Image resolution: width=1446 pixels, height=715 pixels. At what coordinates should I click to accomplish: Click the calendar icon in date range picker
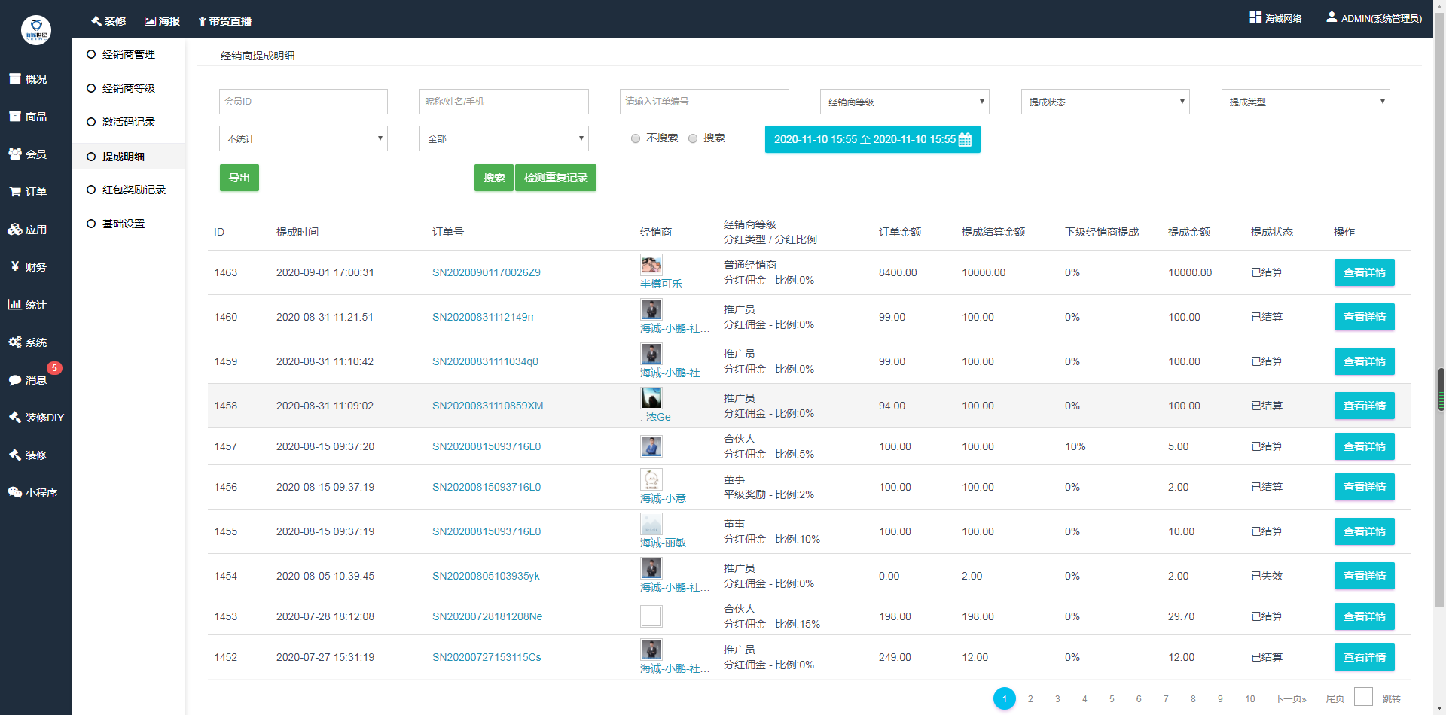coord(965,140)
